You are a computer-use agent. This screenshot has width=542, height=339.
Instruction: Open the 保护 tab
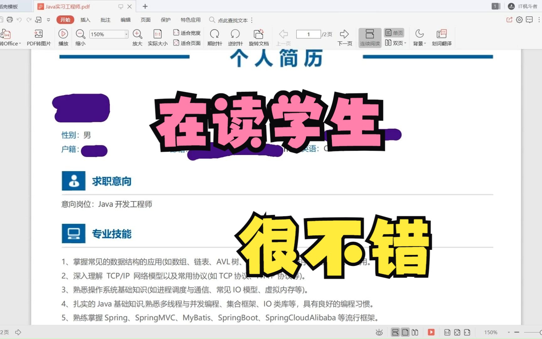click(166, 20)
